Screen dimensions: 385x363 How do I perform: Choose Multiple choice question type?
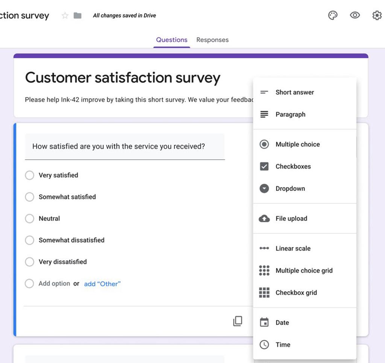pyautogui.click(x=305, y=144)
